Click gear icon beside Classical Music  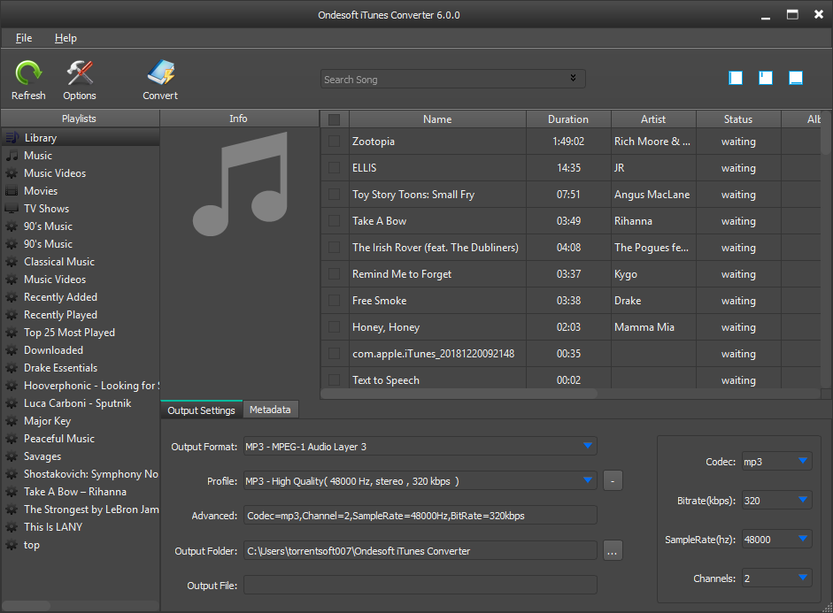tap(12, 262)
